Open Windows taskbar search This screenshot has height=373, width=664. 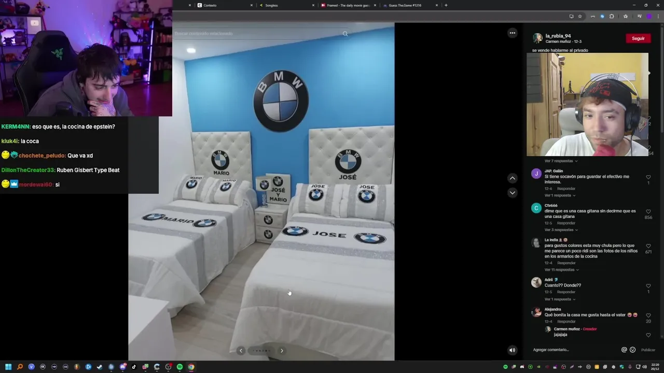[20, 367]
